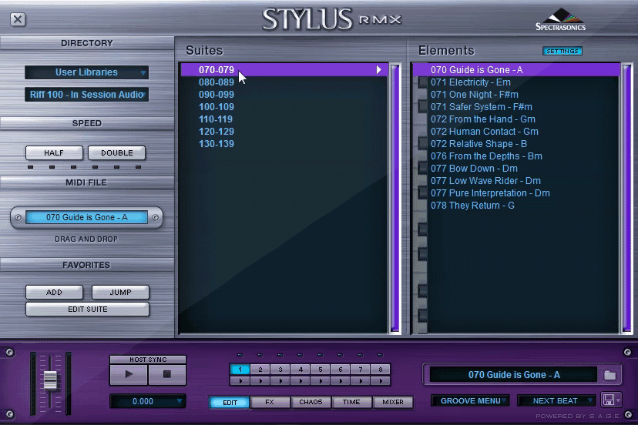Select part 3 button
Screen dimensions: 638x425
[280, 370]
